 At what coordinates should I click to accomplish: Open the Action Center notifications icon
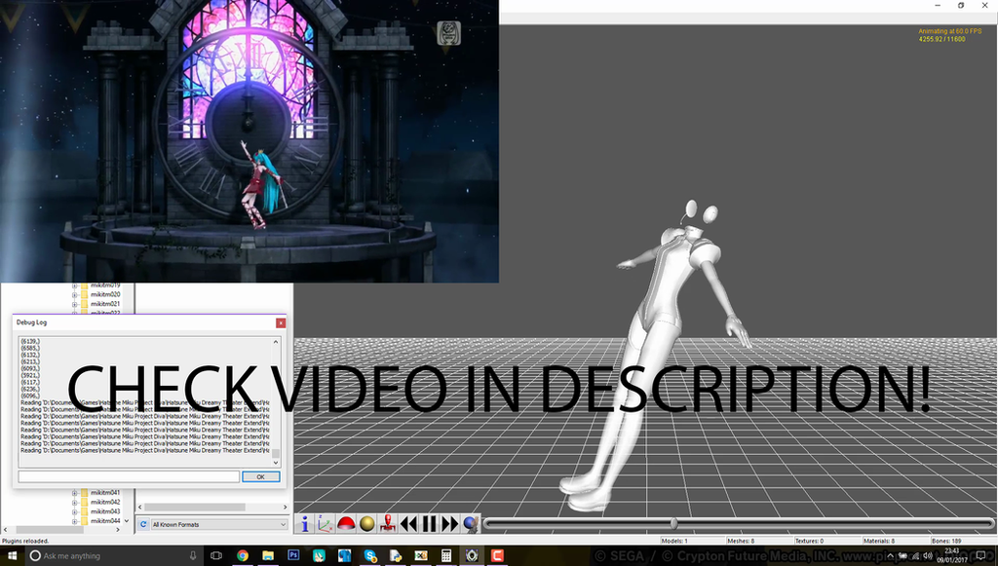(981, 555)
